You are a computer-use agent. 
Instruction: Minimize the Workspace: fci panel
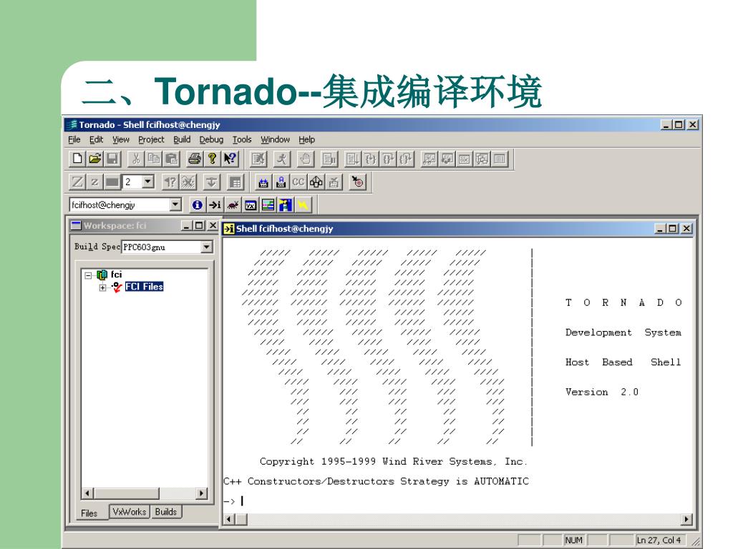click(x=187, y=225)
